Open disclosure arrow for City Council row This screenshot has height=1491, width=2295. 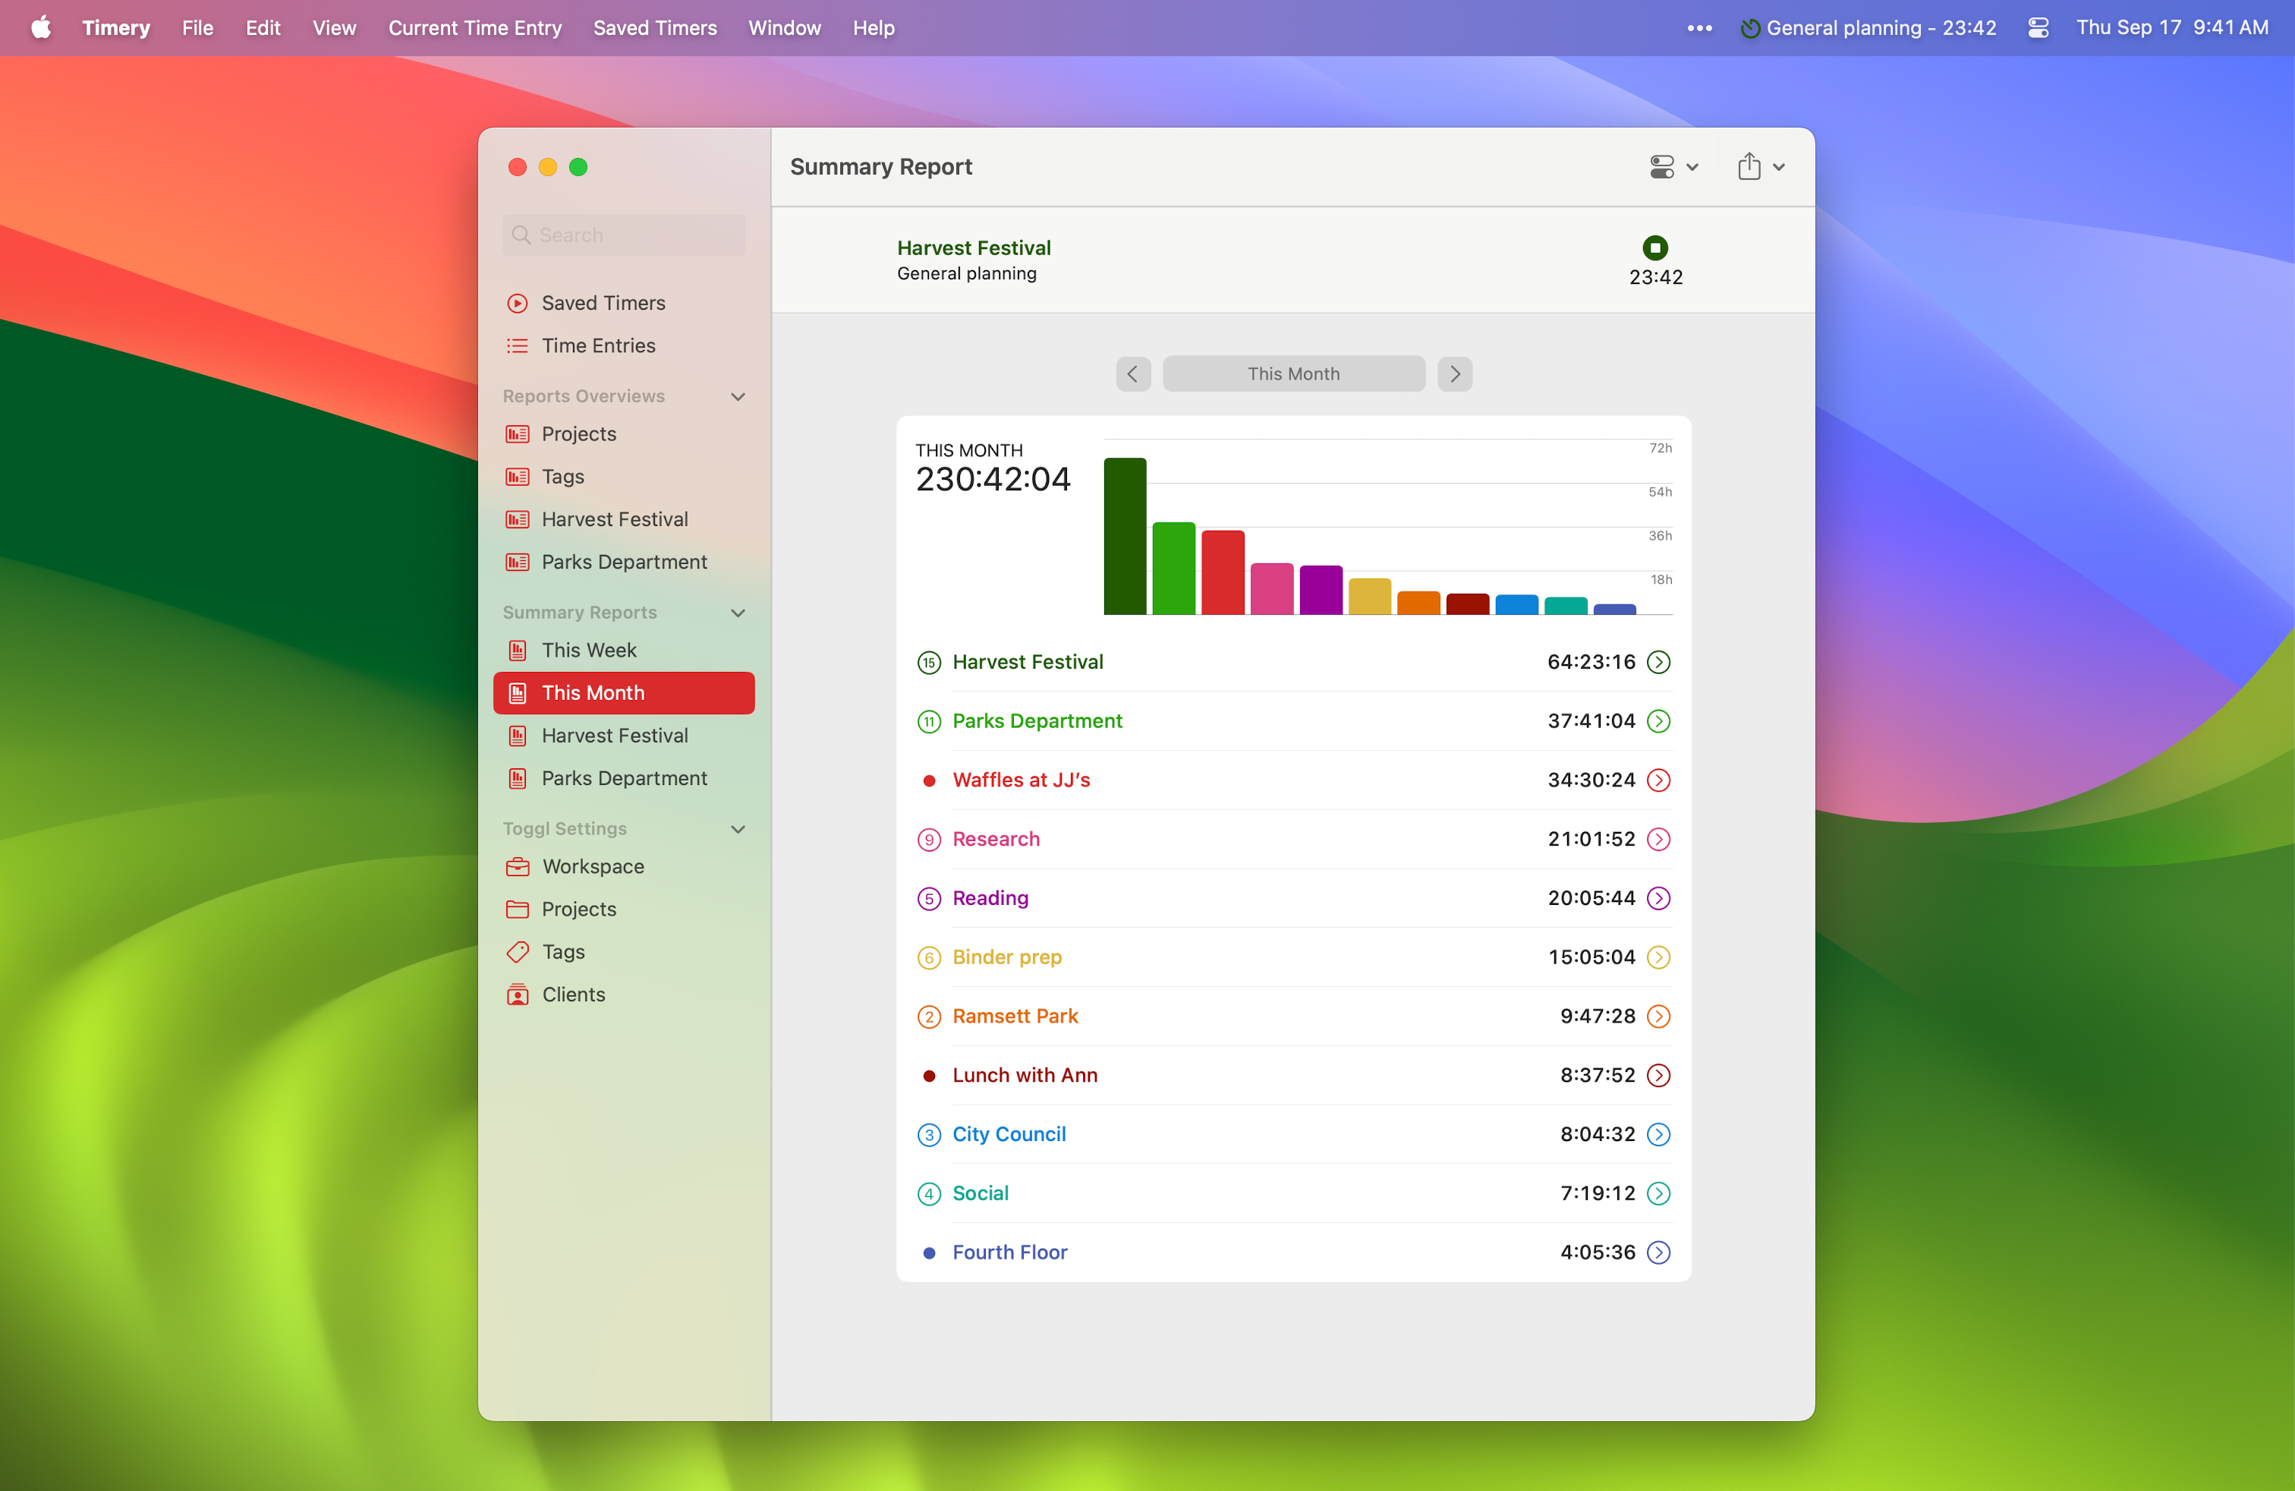tap(1658, 1134)
